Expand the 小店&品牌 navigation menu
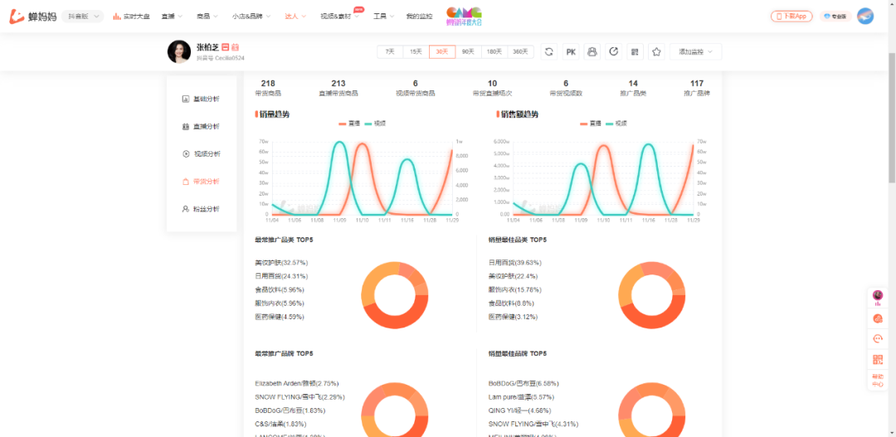The image size is (896, 437). click(251, 16)
